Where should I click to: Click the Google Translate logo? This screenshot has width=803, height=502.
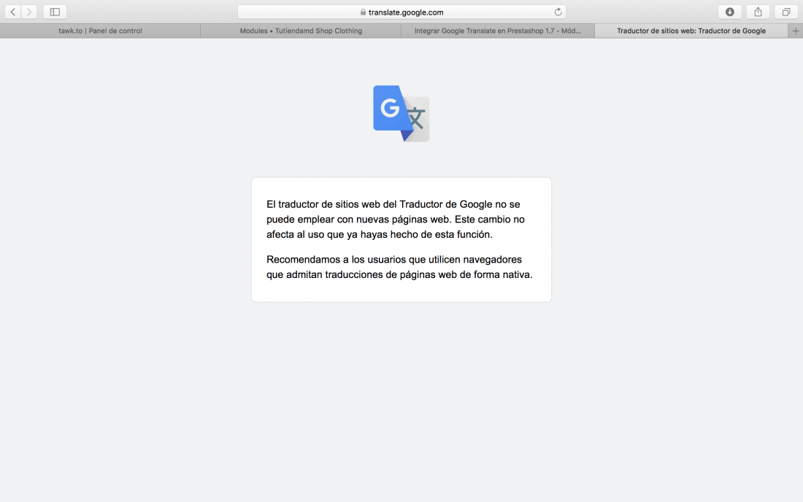[x=401, y=114]
